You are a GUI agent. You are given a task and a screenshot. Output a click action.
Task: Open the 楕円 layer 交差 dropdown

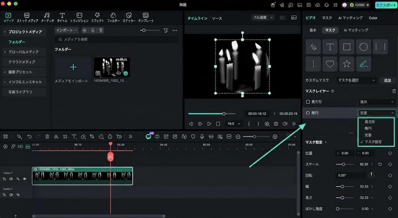377,113
